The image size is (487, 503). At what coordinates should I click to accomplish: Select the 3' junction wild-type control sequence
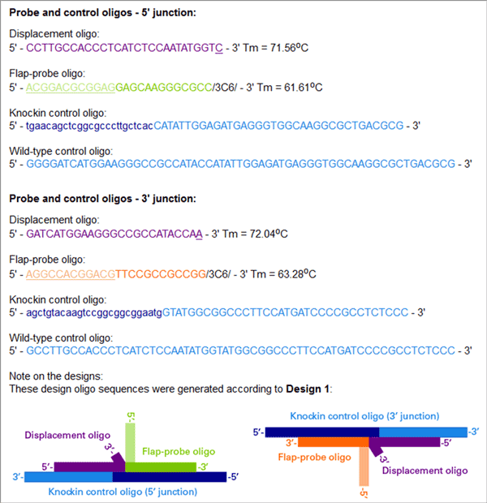pos(240,350)
